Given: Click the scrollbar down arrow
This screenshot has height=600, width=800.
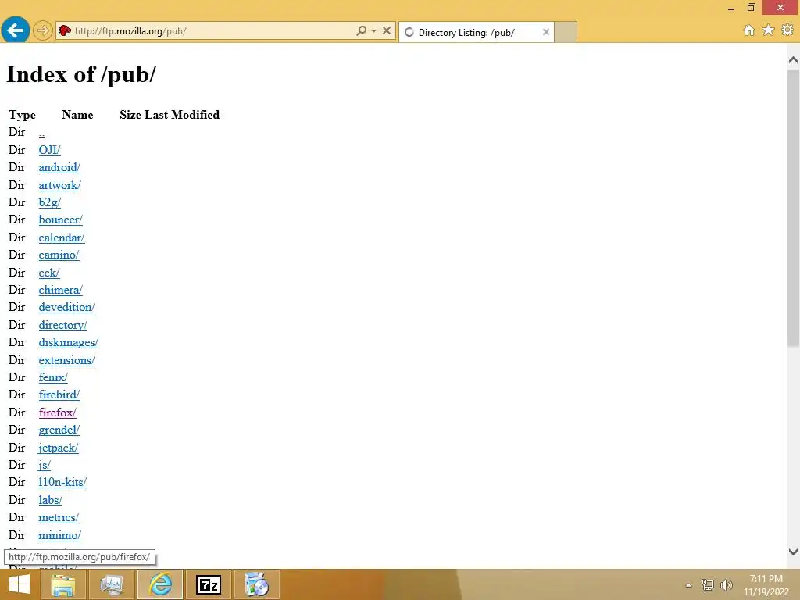Looking at the screenshot, I should click(x=793, y=552).
